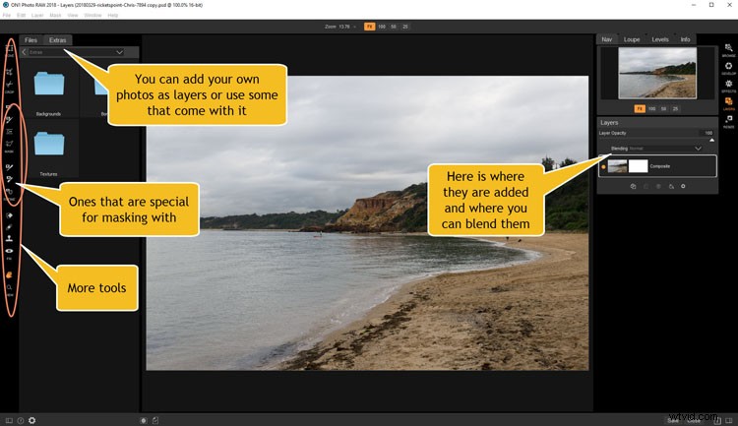Open the Resize module
This screenshot has width=738, height=426.
[728, 121]
